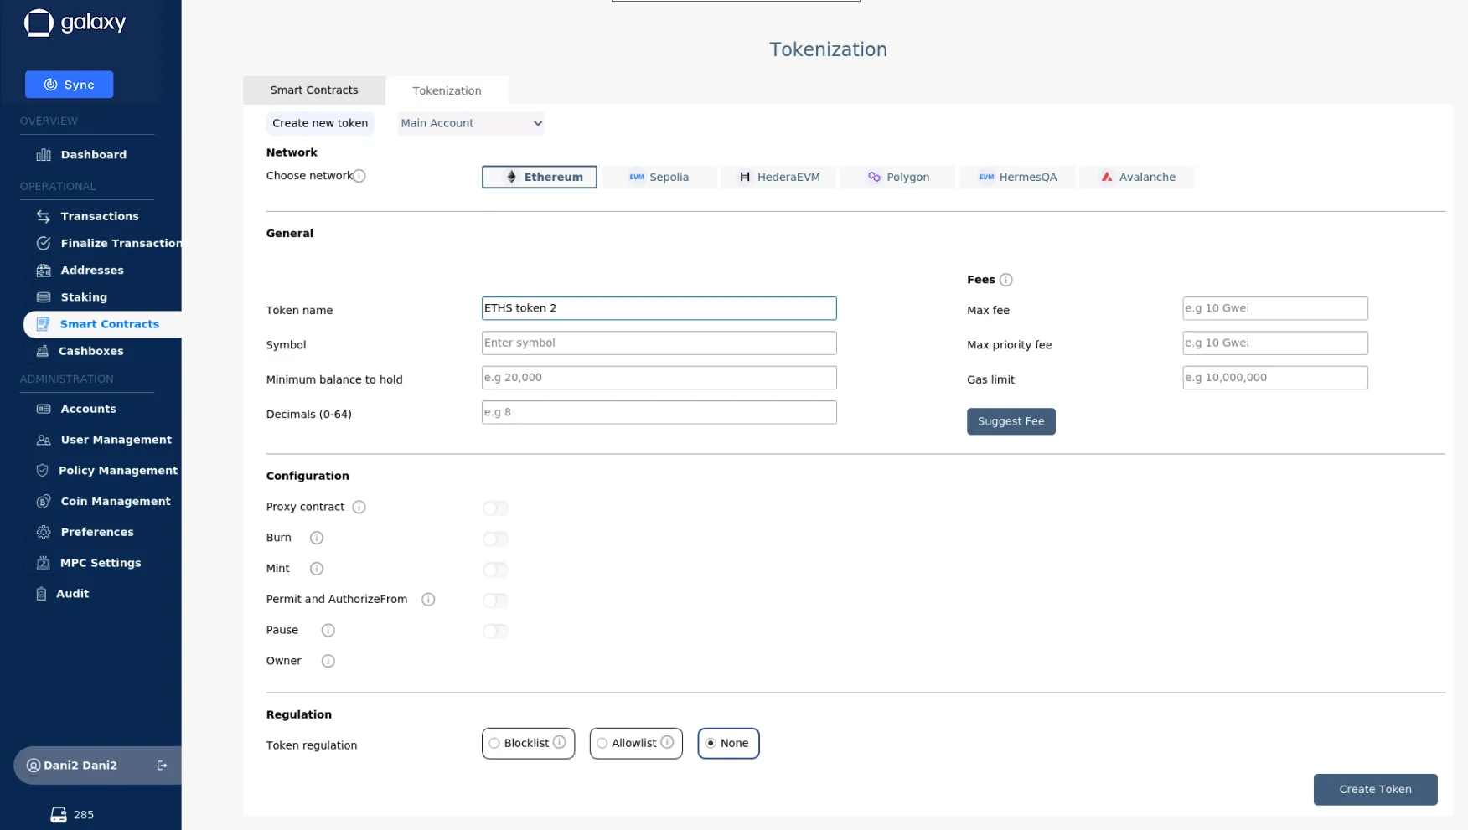Open Staking sidebar icon
This screenshot has width=1468, height=830.
click(x=44, y=297)
